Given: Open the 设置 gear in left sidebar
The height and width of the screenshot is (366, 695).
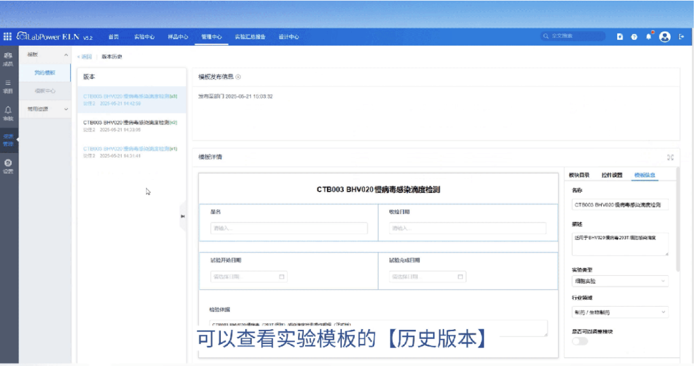Looking at the screenshot, I should 8,166.
